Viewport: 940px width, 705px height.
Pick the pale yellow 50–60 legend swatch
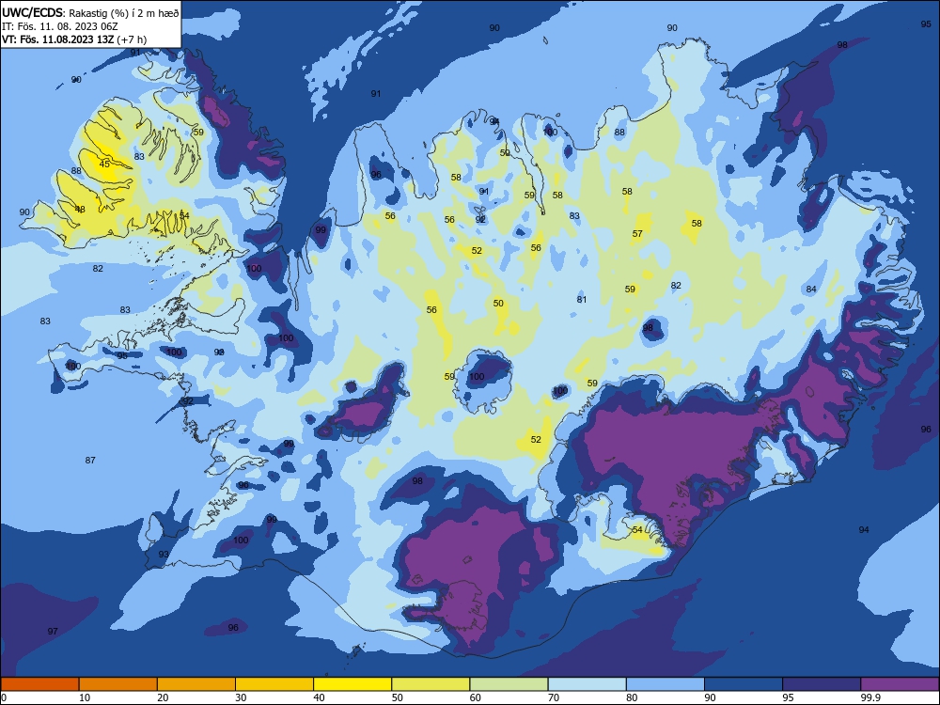[431, 684]
